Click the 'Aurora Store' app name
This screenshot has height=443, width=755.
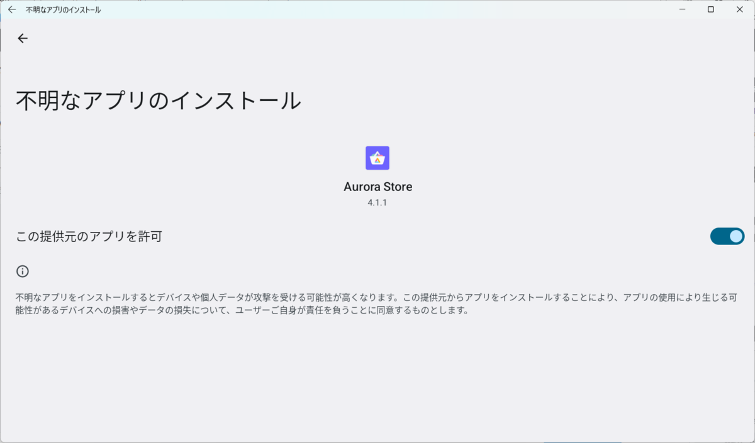tap(378, 187)
